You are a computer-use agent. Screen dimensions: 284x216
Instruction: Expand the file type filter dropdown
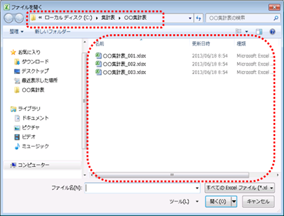coord(240,188)
